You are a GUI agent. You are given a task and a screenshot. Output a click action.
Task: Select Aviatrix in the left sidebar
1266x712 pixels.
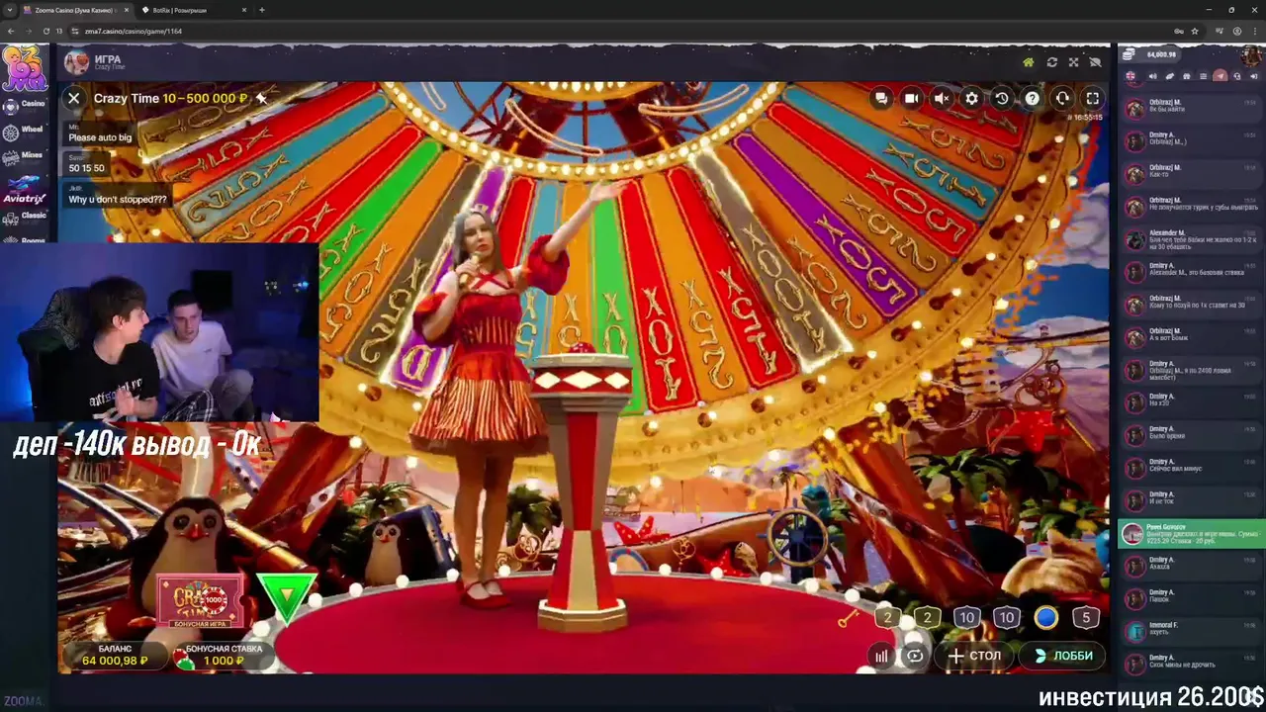click(x=24, y=189)
